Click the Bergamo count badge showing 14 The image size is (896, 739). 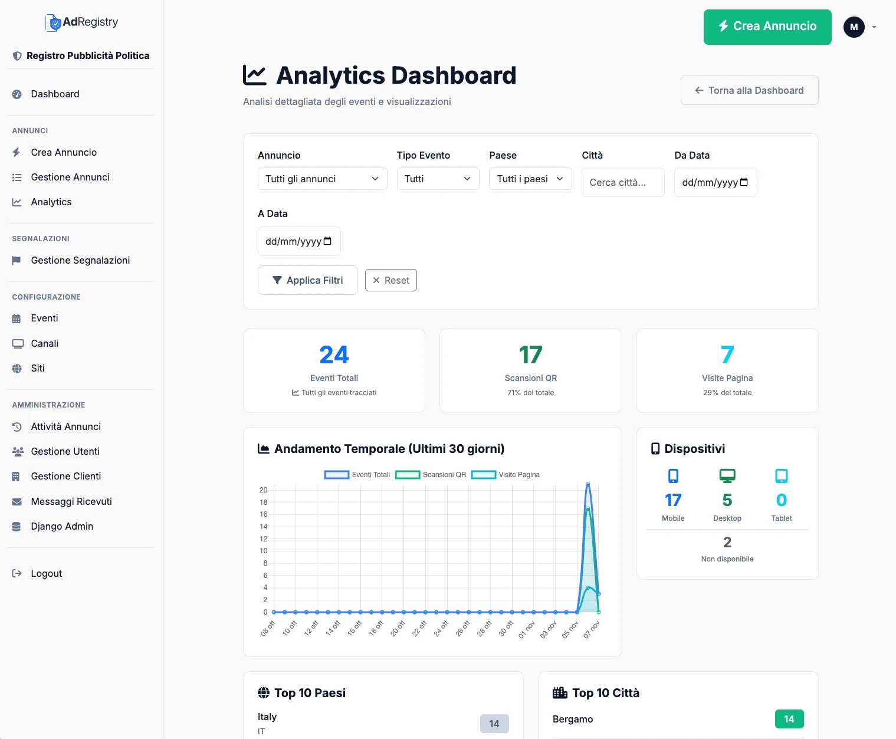(789, 718)
